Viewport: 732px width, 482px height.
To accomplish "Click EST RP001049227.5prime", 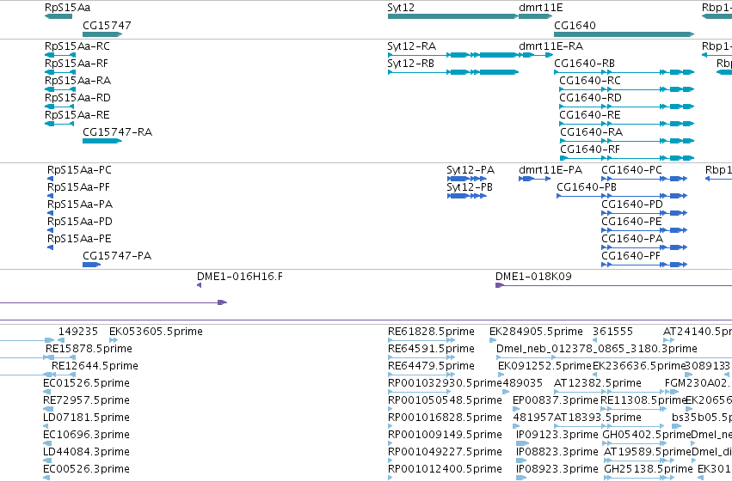I will (445, 452).
